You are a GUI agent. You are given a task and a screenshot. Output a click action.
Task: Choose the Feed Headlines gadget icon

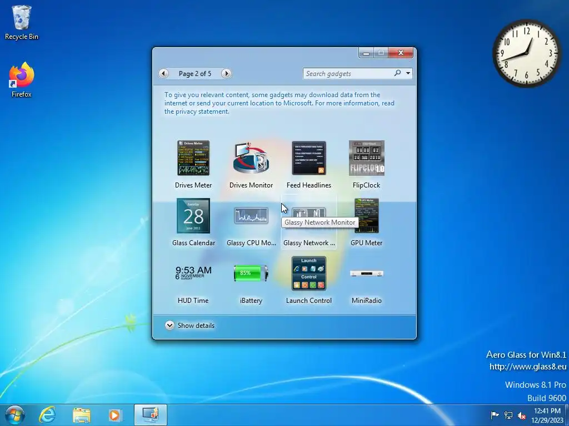click(x=309, y=158)
